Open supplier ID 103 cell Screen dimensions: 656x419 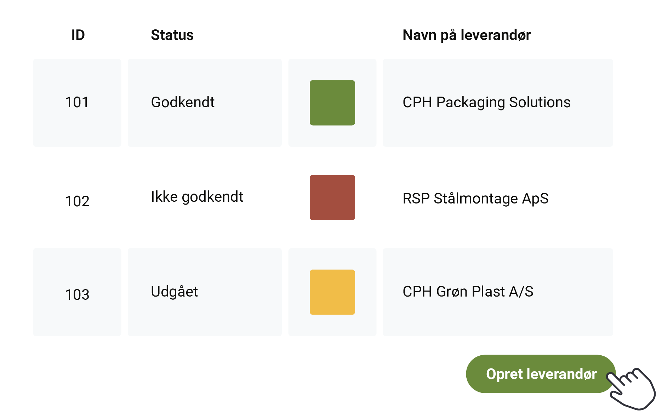(x=77, y=294)
